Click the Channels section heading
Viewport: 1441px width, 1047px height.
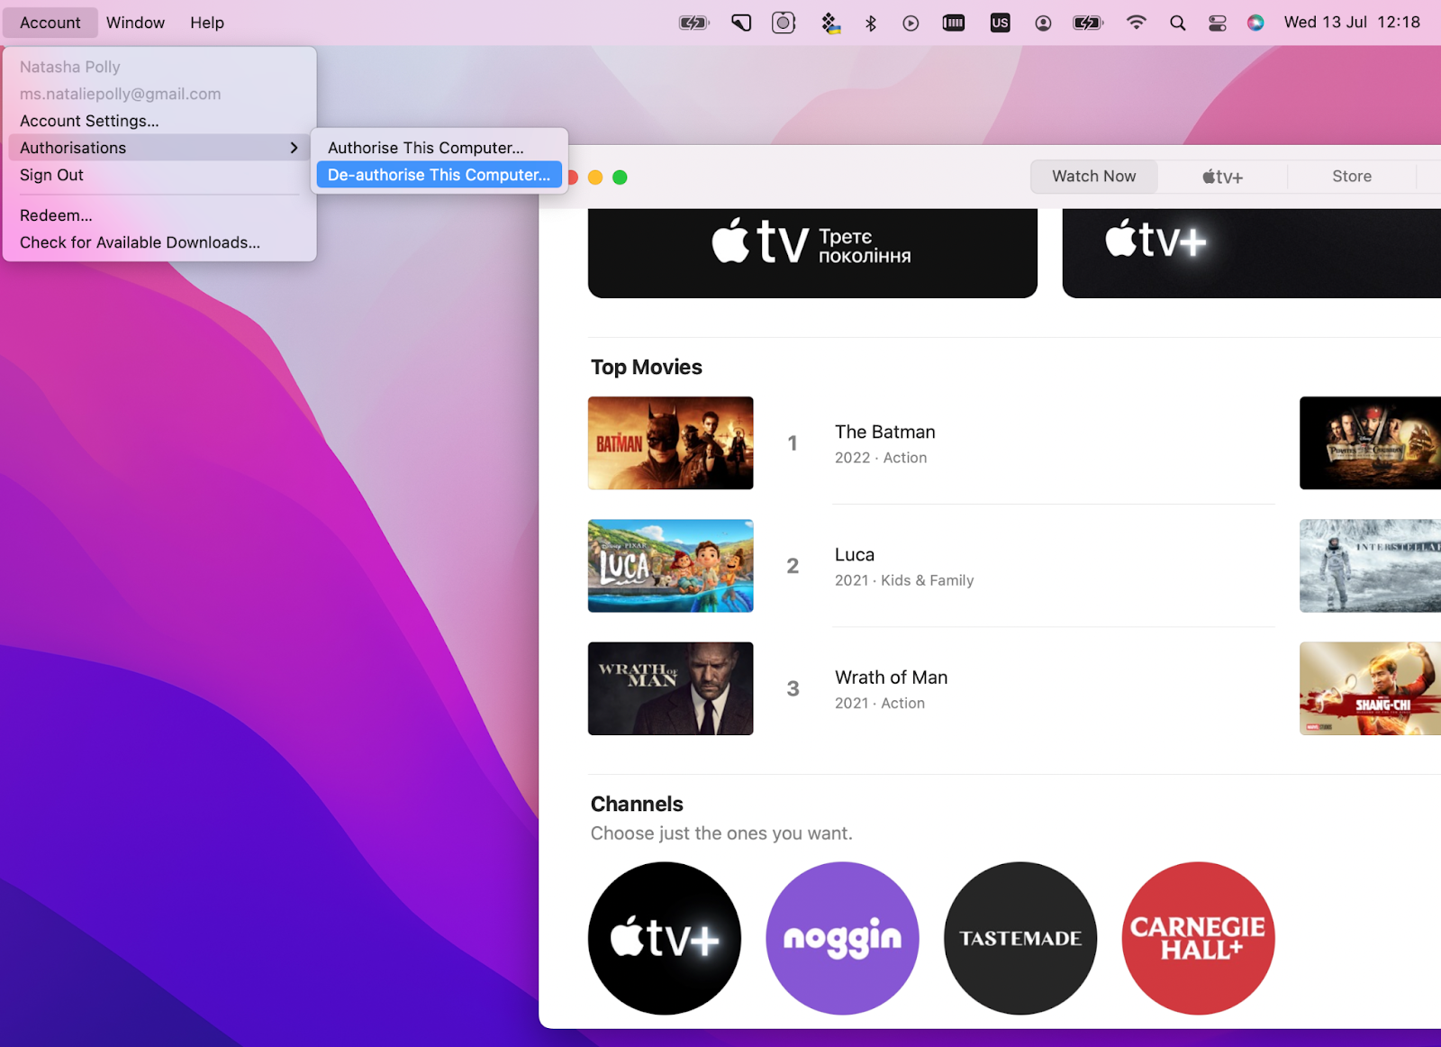(637, 805)
